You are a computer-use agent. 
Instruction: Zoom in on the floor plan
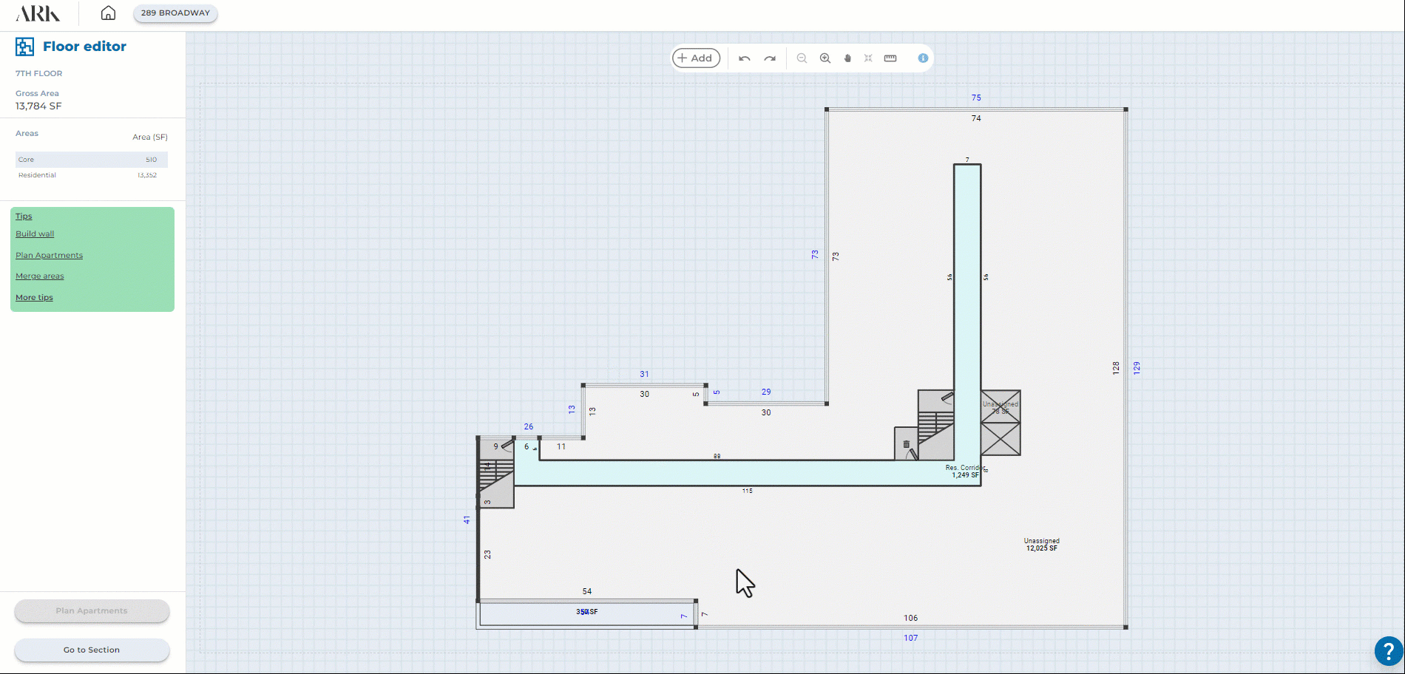(x=825, y=58)
